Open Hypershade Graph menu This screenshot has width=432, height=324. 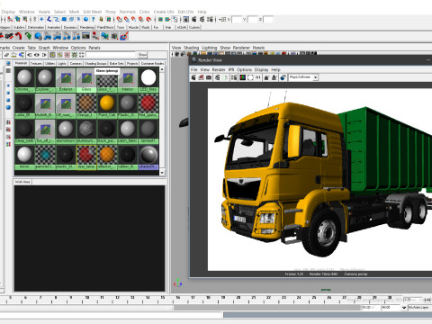coord(44,48)
